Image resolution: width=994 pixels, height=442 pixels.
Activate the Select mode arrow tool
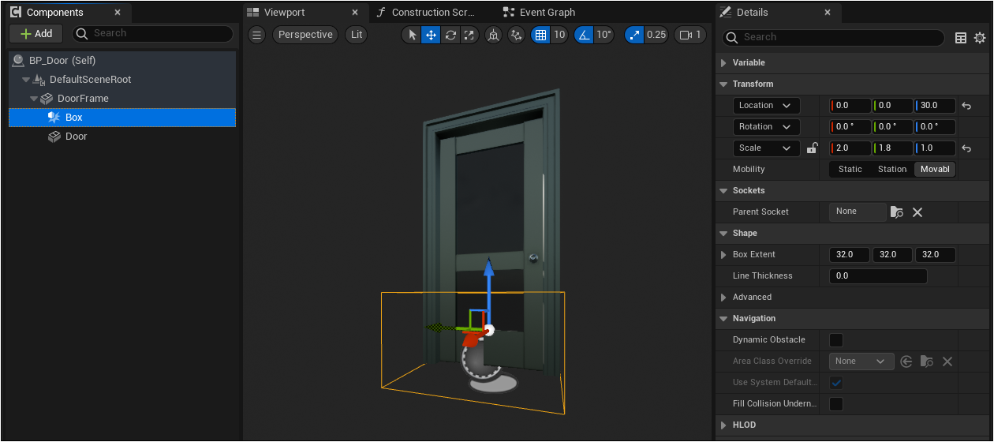(412, 35)
